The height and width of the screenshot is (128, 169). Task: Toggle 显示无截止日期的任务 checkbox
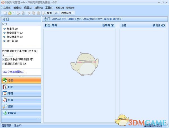pos(3,59)
